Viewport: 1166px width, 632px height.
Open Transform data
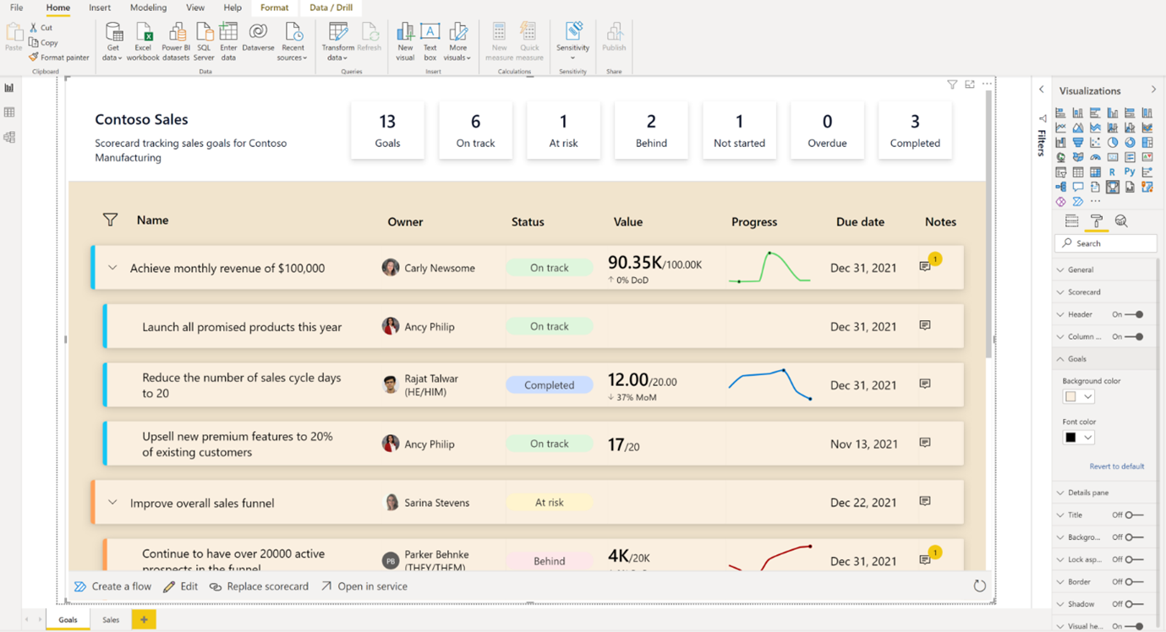click(x=337, y=41)
